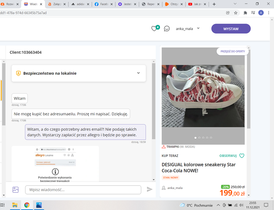Open File Explorer from the taskbar
The width and height of the screenshot is (274, 210).
click(x=15, y=205)
